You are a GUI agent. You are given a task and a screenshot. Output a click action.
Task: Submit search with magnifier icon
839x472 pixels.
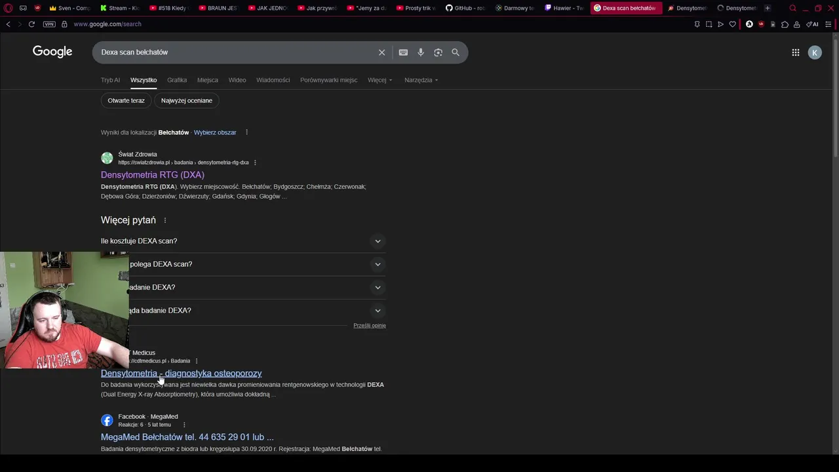pos(456,52)
